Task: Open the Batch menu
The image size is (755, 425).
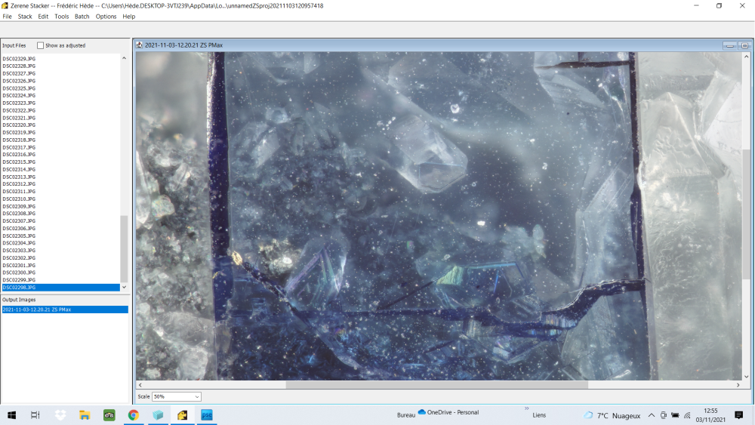Action: [82, 16]
